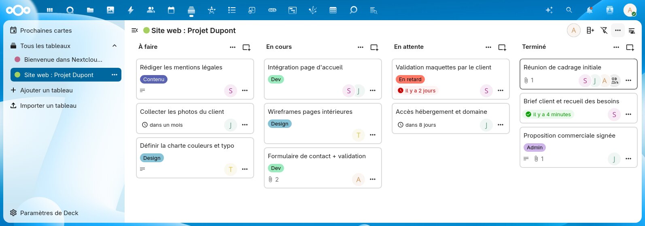Open the Assistant sparkles icon
645x226 pixels.
pos(549,10)
